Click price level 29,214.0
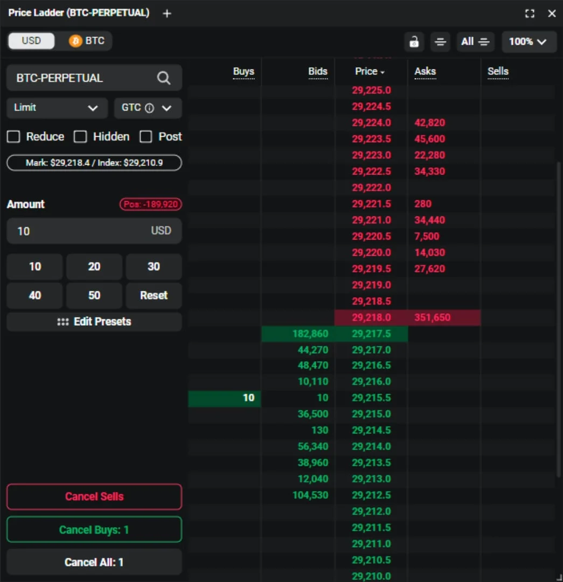Screen dimensions: 563x582 pyautogui.click(x=371, y=446)
